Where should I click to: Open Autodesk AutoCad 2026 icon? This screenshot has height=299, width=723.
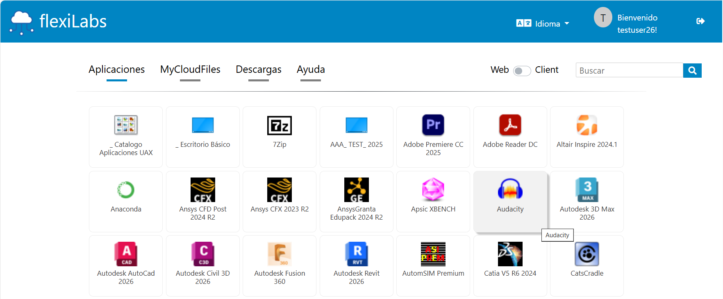click(x=126, y=254)
